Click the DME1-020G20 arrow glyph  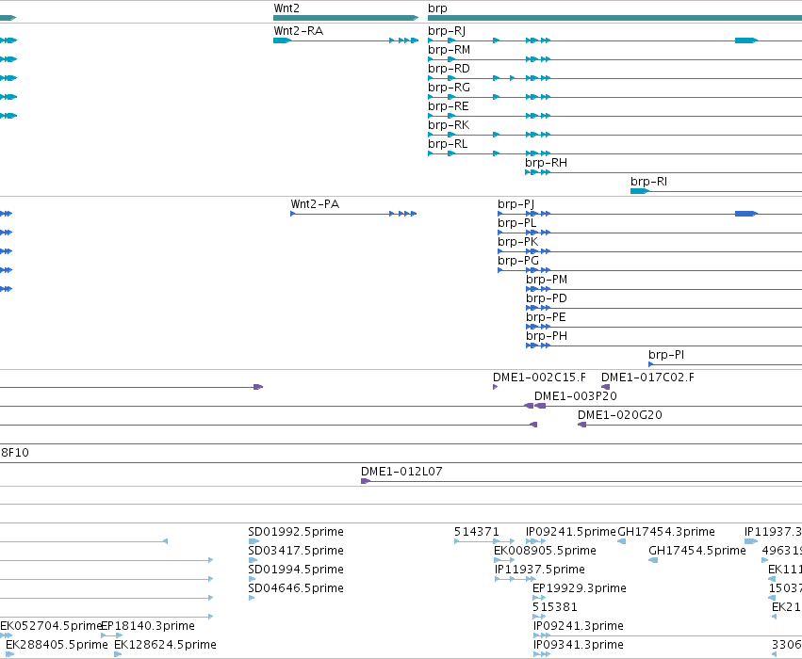[x=582, y=425]
